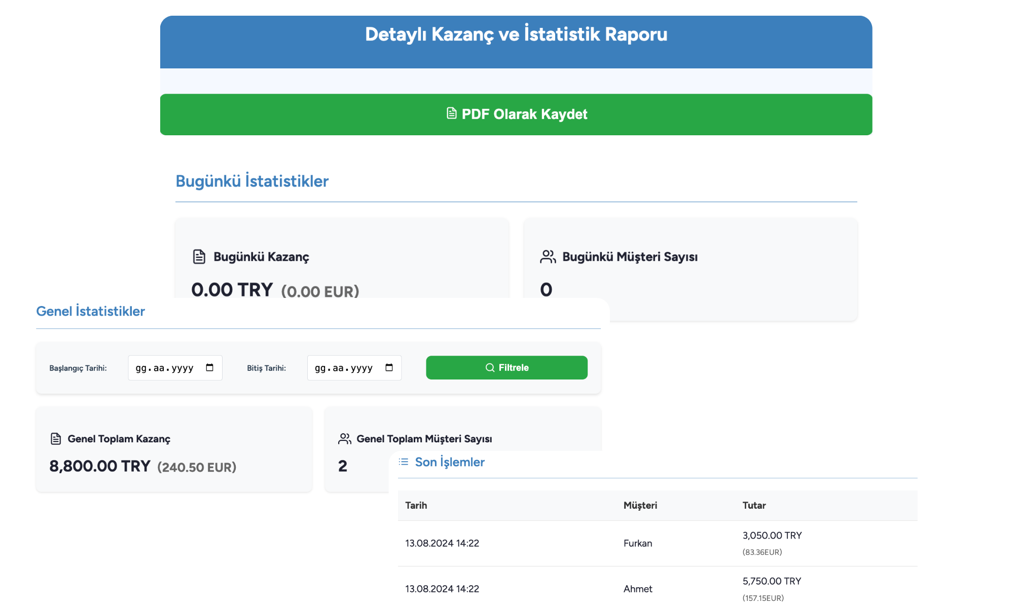
Task: Click the Genel İstatistikler section heading
Action: (x=91, y=311)
